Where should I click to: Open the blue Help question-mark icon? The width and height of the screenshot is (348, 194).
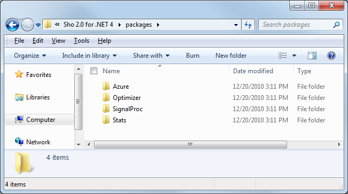point(331,56)
